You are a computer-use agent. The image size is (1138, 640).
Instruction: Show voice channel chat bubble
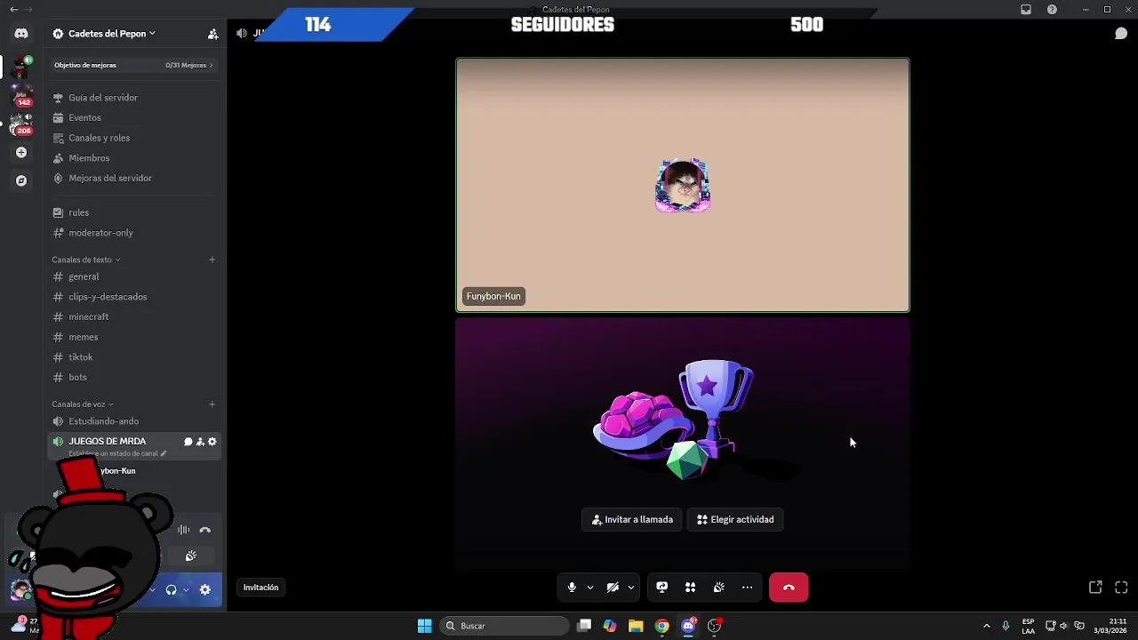point(1121,34)
